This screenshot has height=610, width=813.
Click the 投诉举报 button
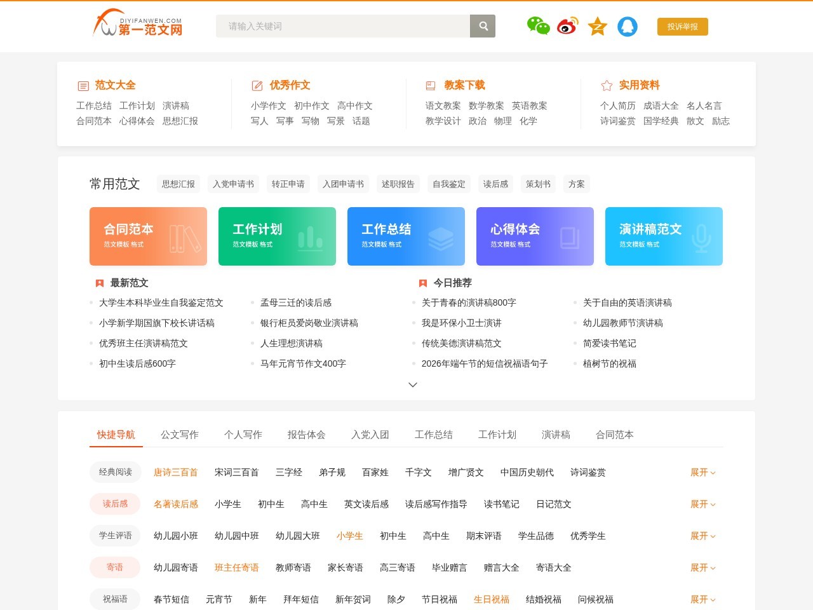tap(682, 27)
